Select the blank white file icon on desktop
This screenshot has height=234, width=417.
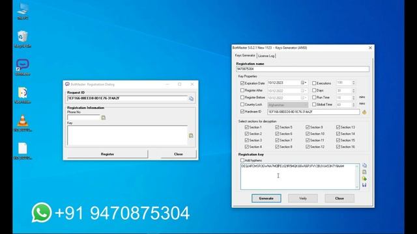(x=23, y=151)
